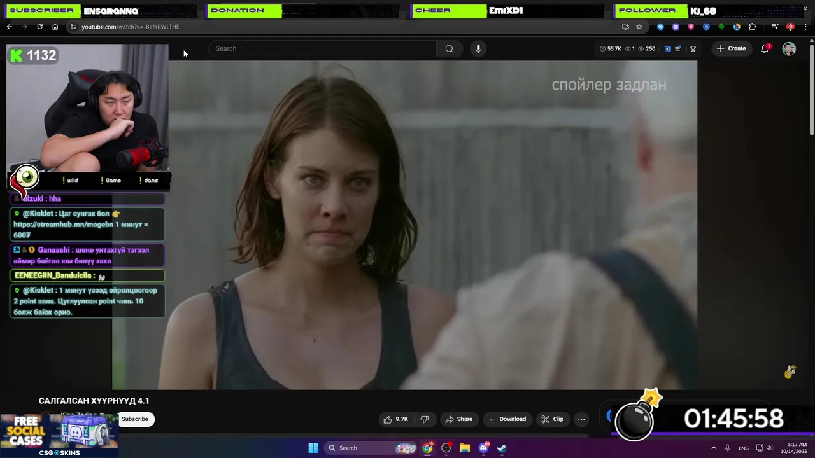The width and height of the screenshot is (815, 458).
Task: Expand hidden system tray icons chevron
Action: click(x=714, y=448)
